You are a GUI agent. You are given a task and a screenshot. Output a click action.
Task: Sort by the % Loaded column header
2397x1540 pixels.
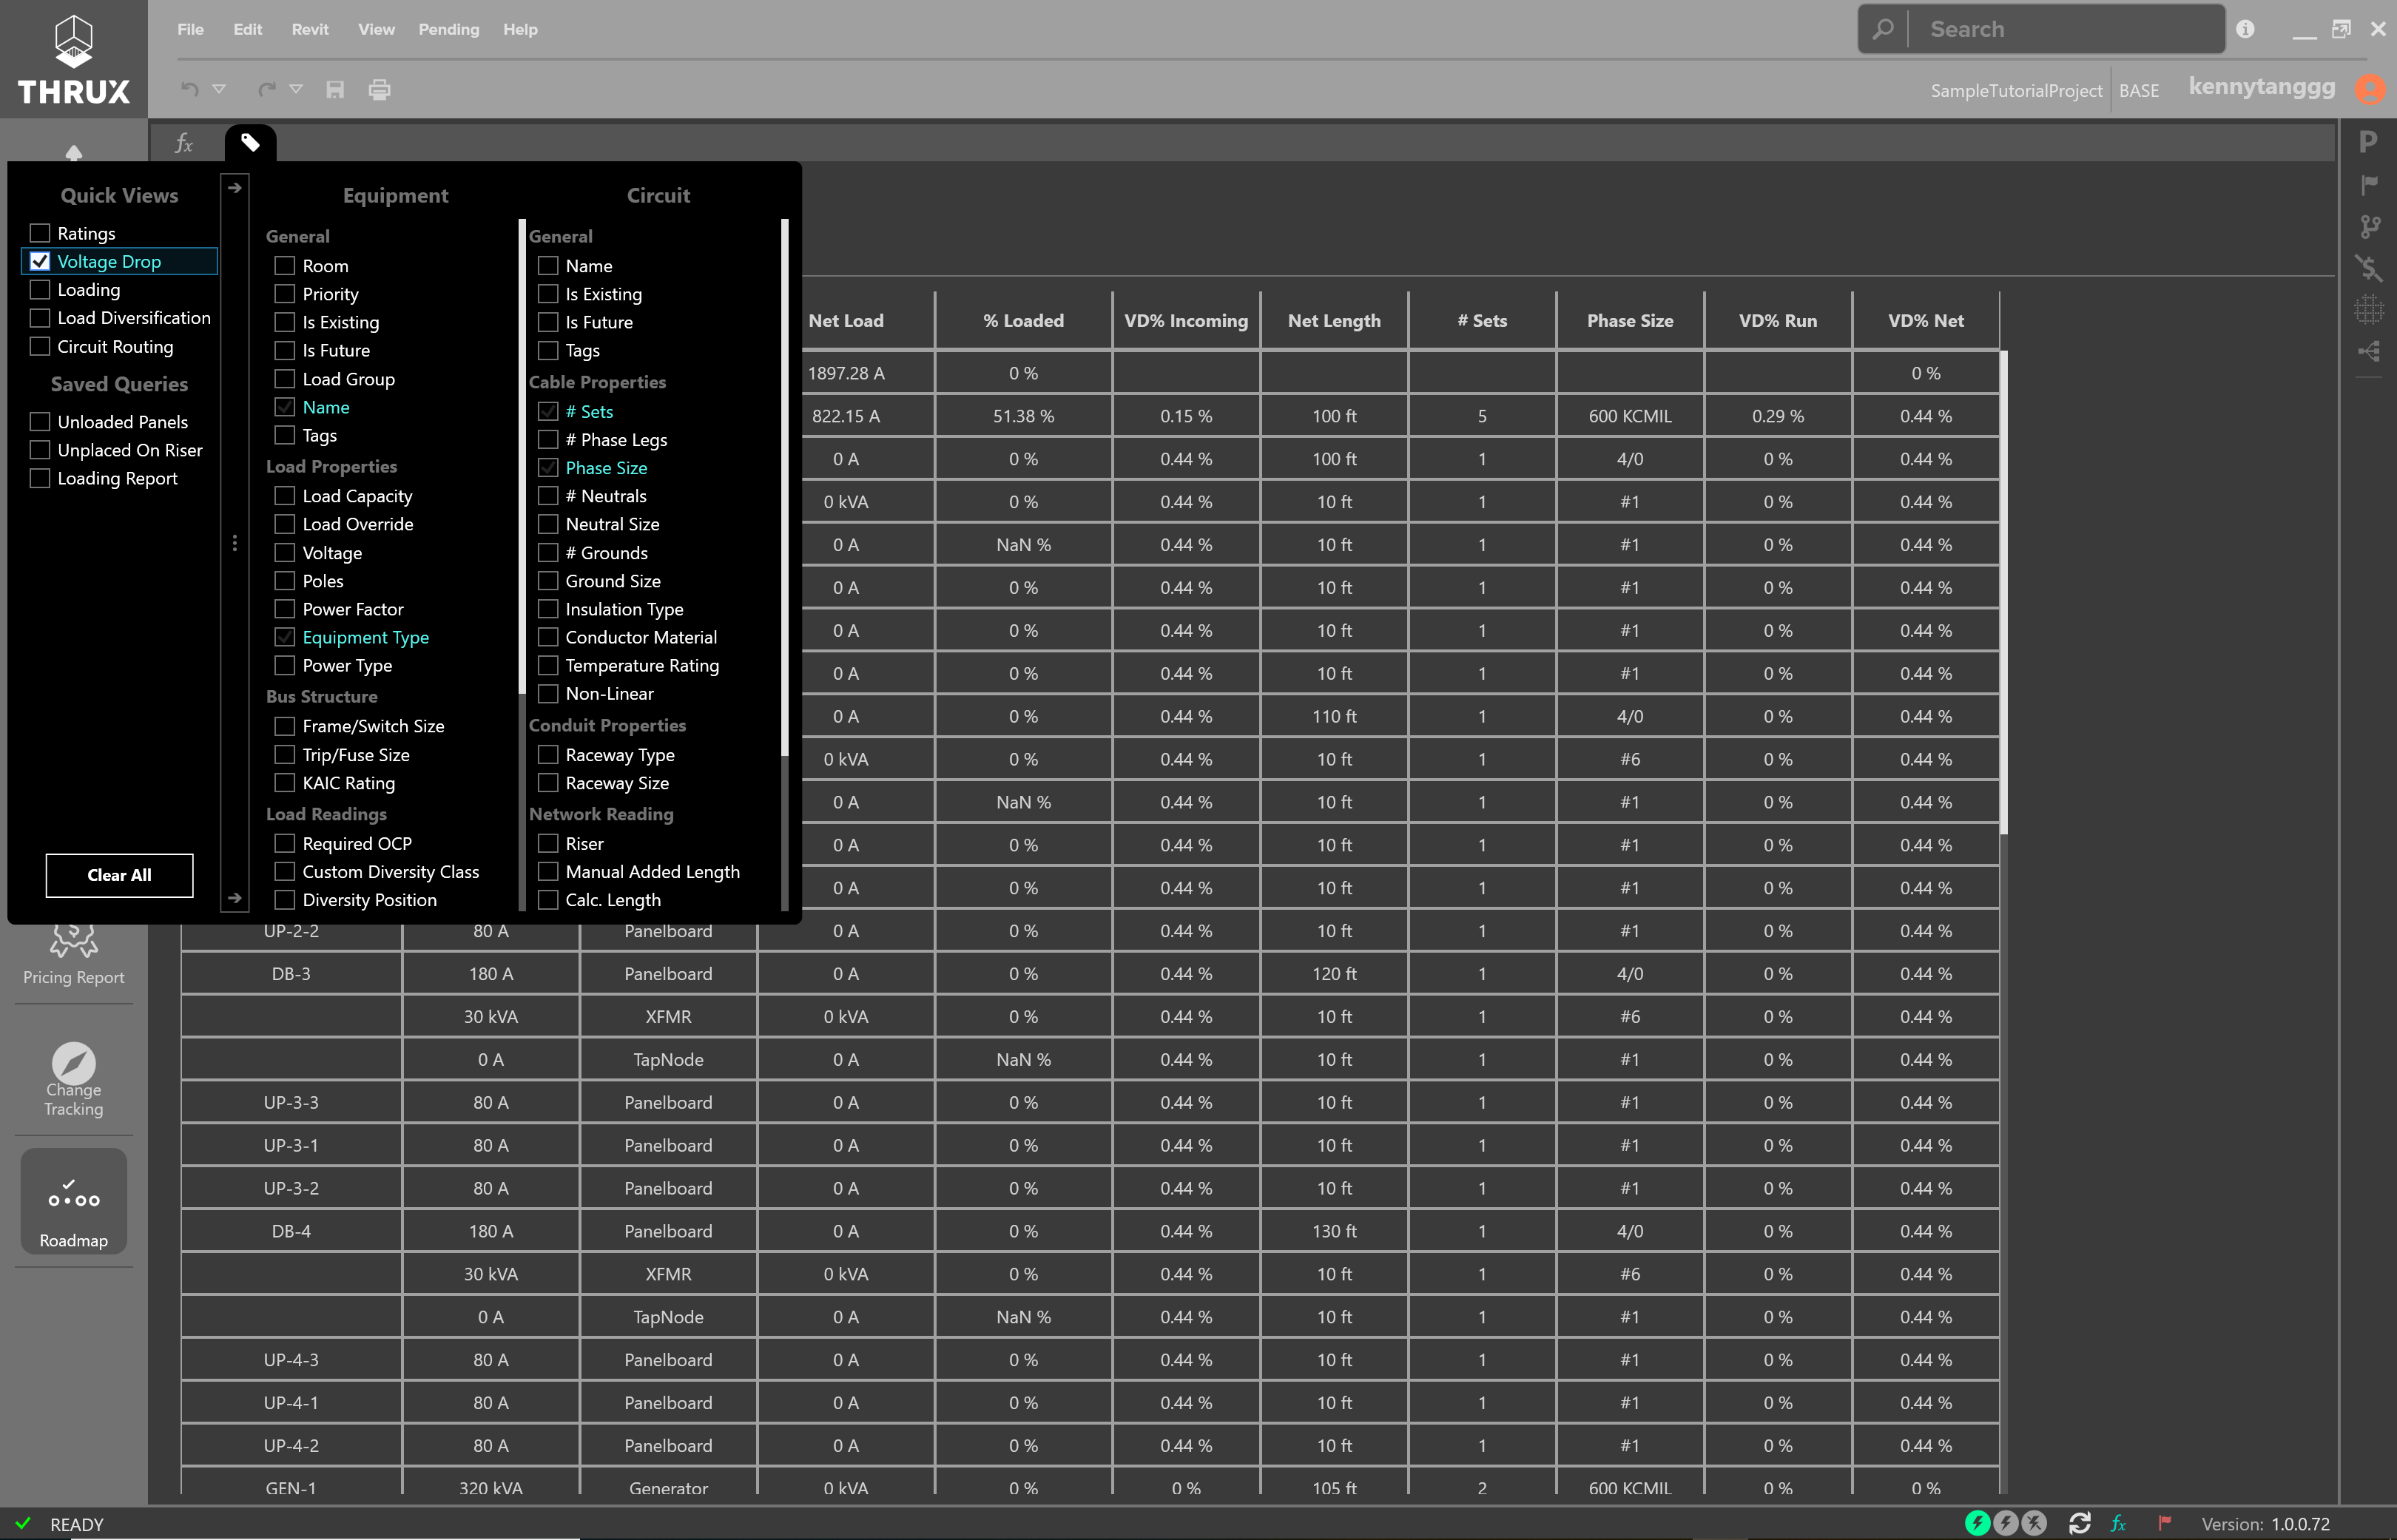tap(1023, 320)
